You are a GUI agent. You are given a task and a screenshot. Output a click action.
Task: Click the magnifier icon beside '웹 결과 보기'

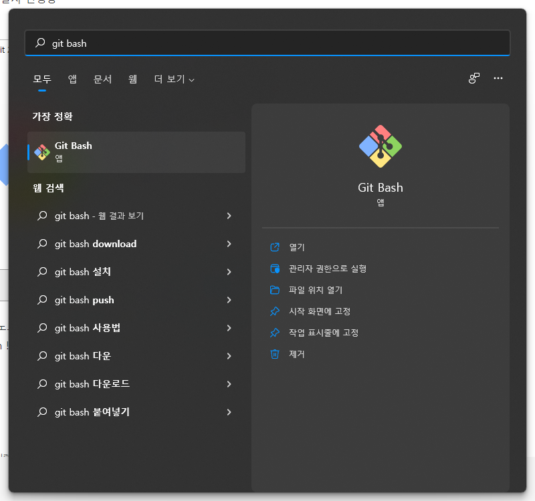(x=42, y=215)
